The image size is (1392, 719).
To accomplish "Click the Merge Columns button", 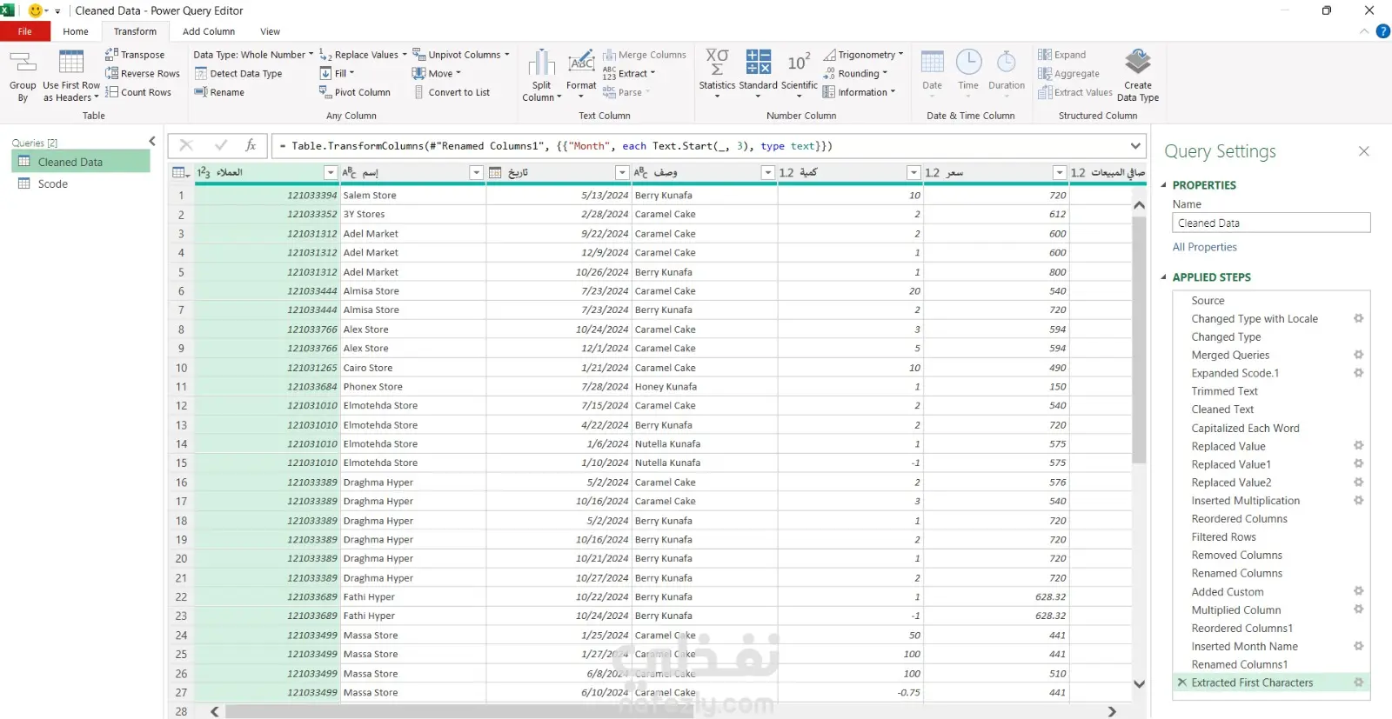I will 644,54.
